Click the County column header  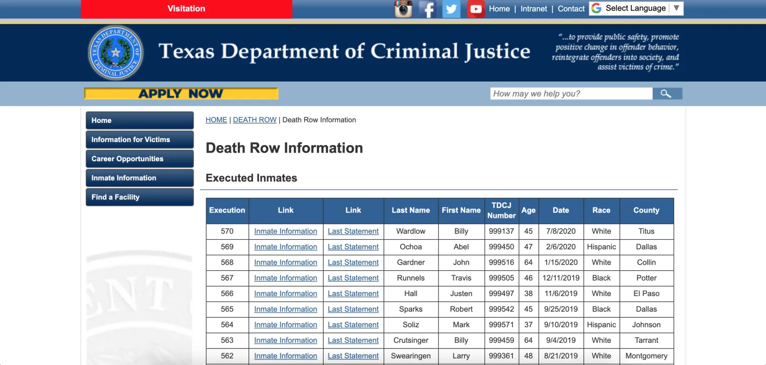pyautogui.click(x=647, y=210)
